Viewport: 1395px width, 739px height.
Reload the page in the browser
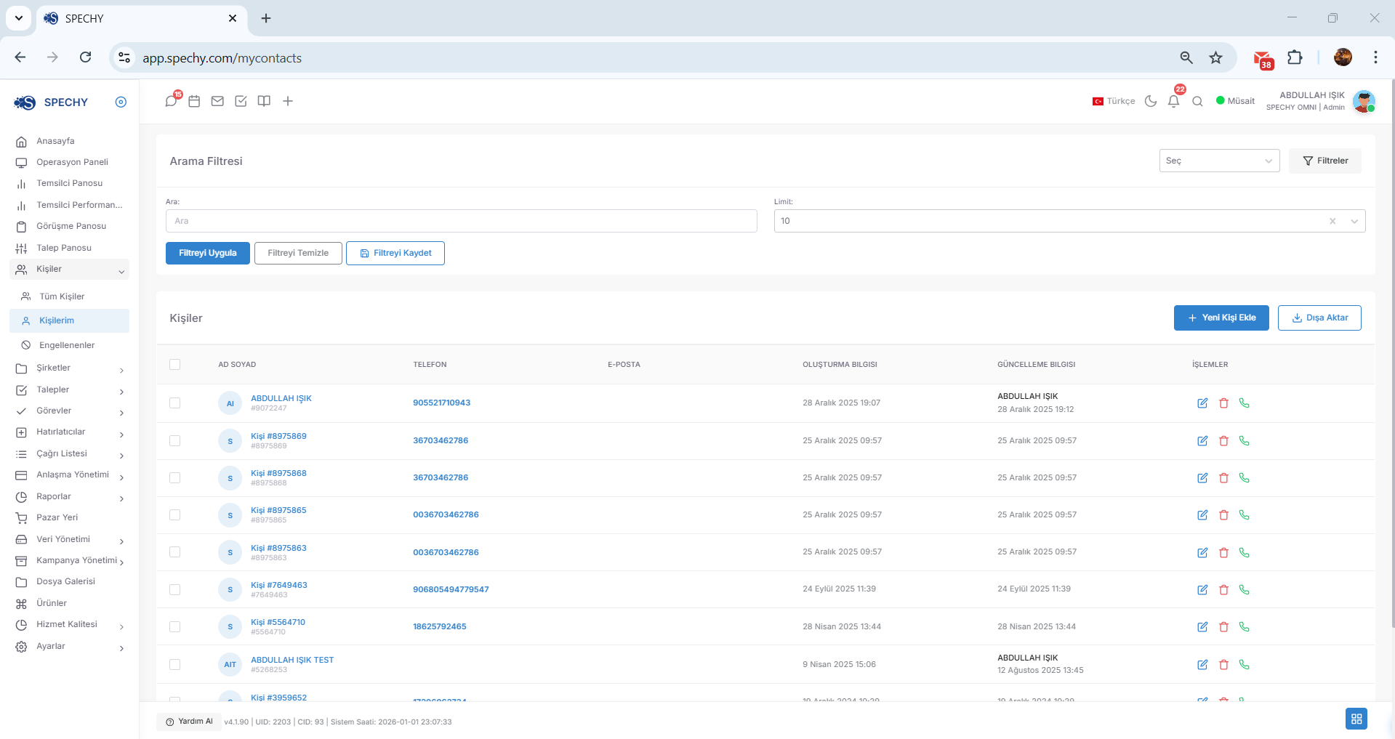click(x=85, y=57)
